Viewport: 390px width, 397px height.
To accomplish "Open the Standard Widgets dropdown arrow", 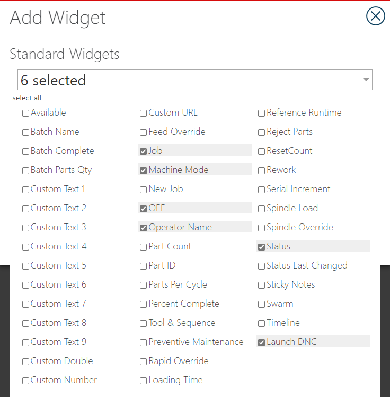I will tap(366, 80).
